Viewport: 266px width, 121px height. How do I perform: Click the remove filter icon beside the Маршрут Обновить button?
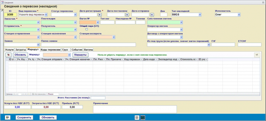[8, 55]
